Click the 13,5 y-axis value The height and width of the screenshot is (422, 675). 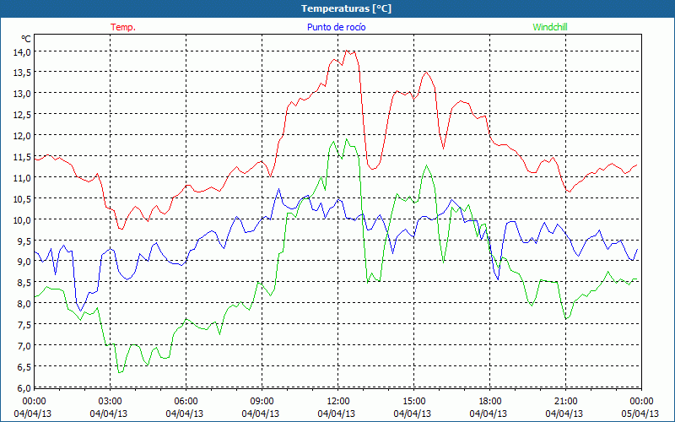pos(23,73)
